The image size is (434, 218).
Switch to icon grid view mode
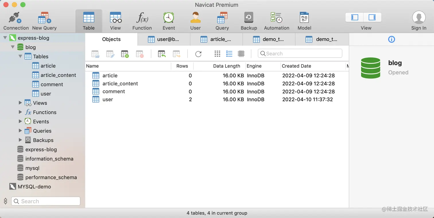pyautogui.click(x=218, y=53)
